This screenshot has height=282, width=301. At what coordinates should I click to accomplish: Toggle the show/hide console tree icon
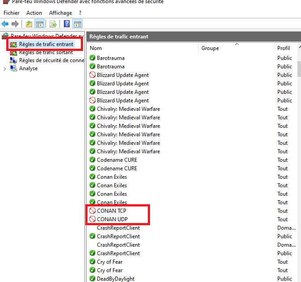coord(40,24)
